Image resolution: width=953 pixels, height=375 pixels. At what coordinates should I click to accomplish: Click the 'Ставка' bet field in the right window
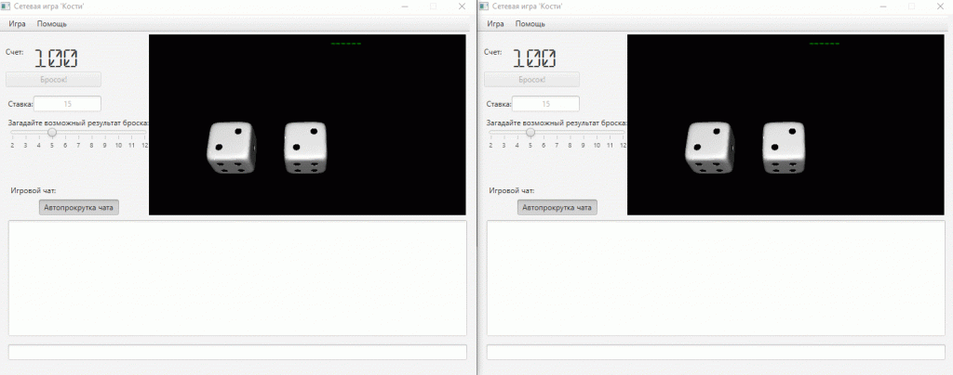[x=545, y=104]
